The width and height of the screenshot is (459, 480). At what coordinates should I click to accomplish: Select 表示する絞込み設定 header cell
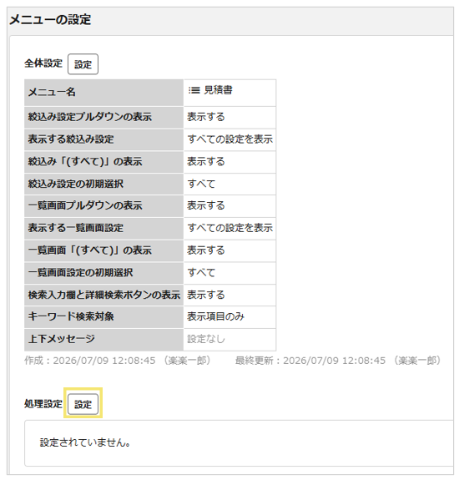(103, 139)
